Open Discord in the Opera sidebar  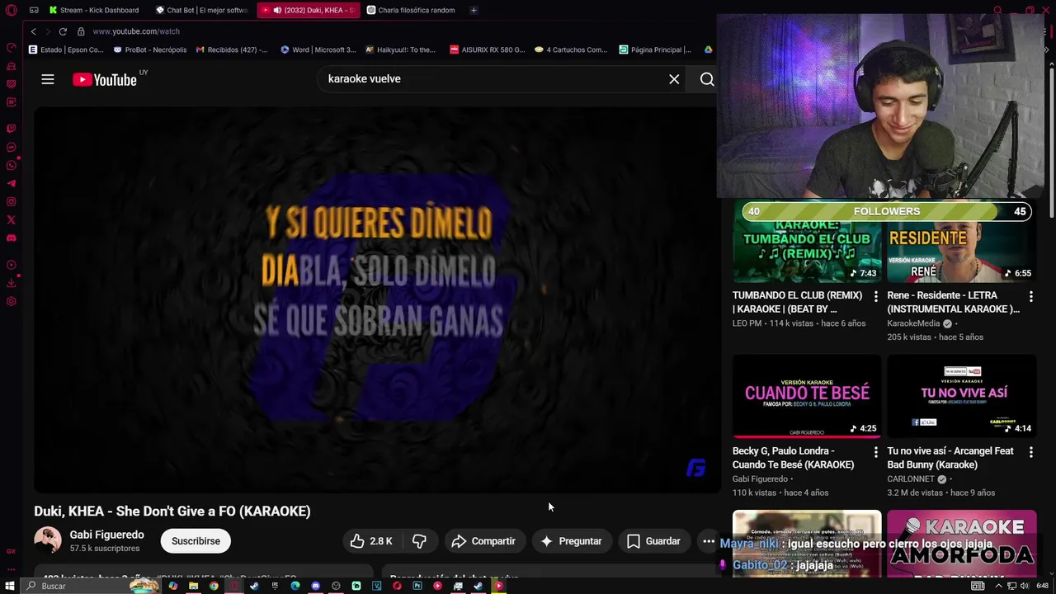[11, 238]
